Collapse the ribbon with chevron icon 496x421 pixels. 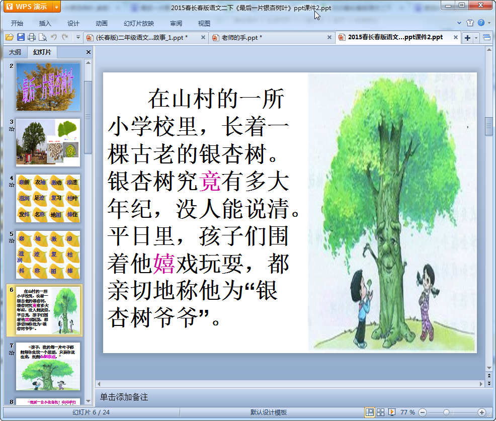459,23
